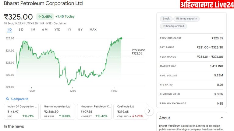Select the Hindustan Petroleum stock card
This screenshot has width=234, height=131.
tap(94, 111)
